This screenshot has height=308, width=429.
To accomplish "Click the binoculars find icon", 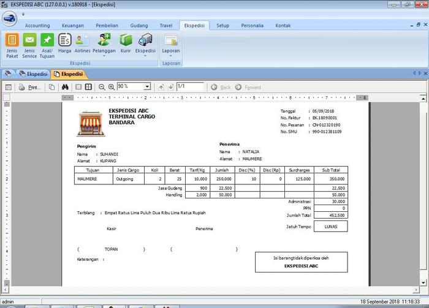I will (x=66, y=87).
